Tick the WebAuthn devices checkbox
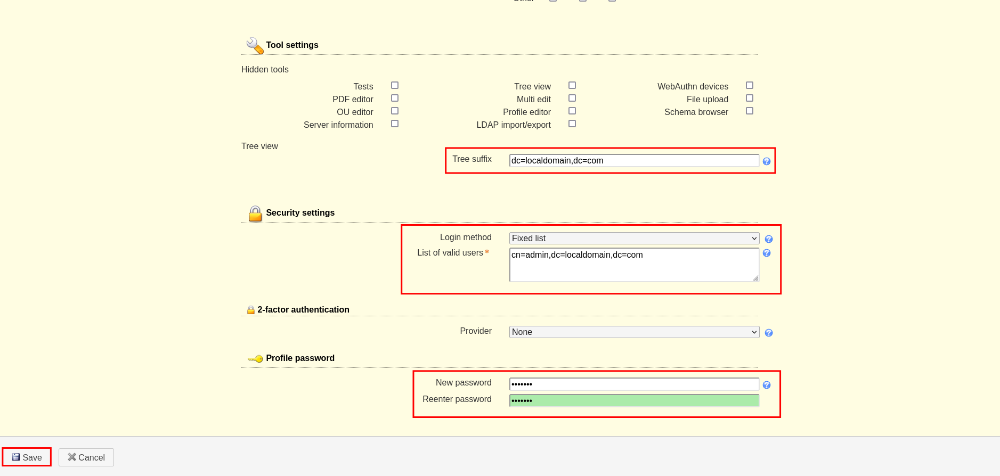The width and height of the screenshot is (1000, 476). click(750, 85)
